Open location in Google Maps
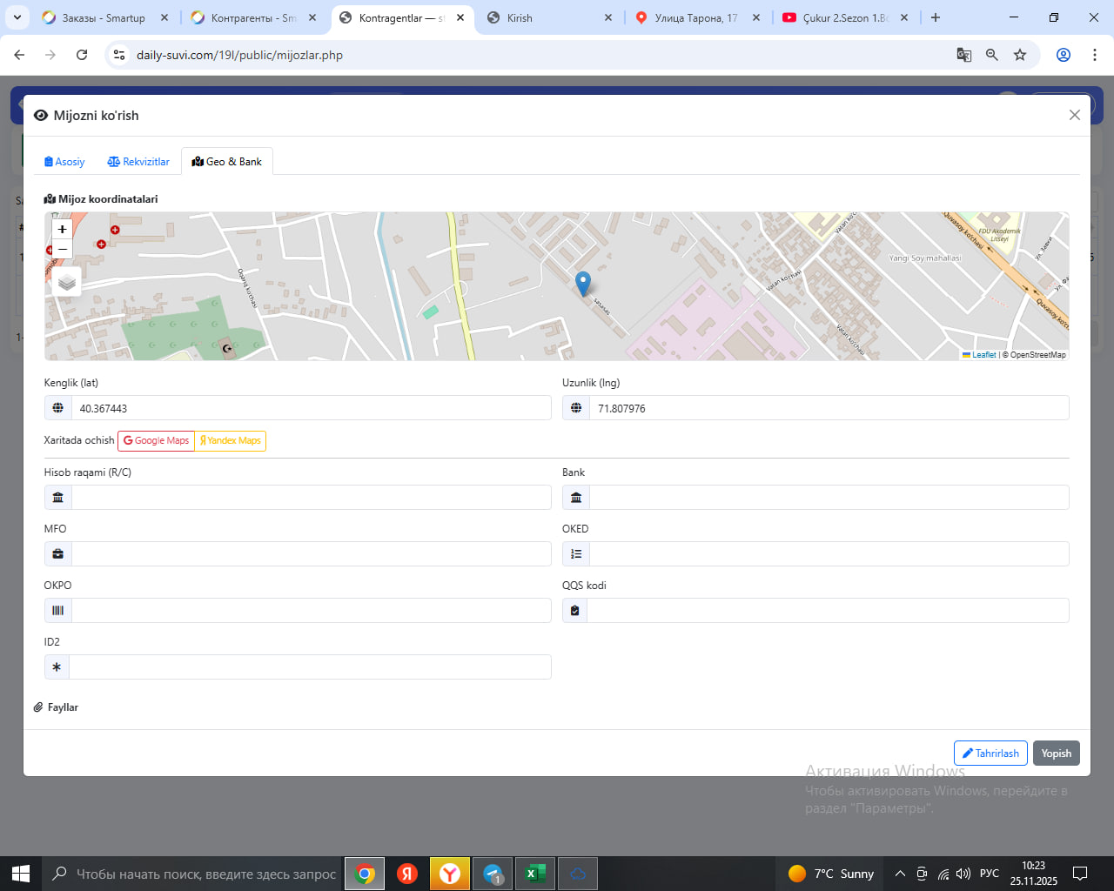 click(x=157, y=440)
